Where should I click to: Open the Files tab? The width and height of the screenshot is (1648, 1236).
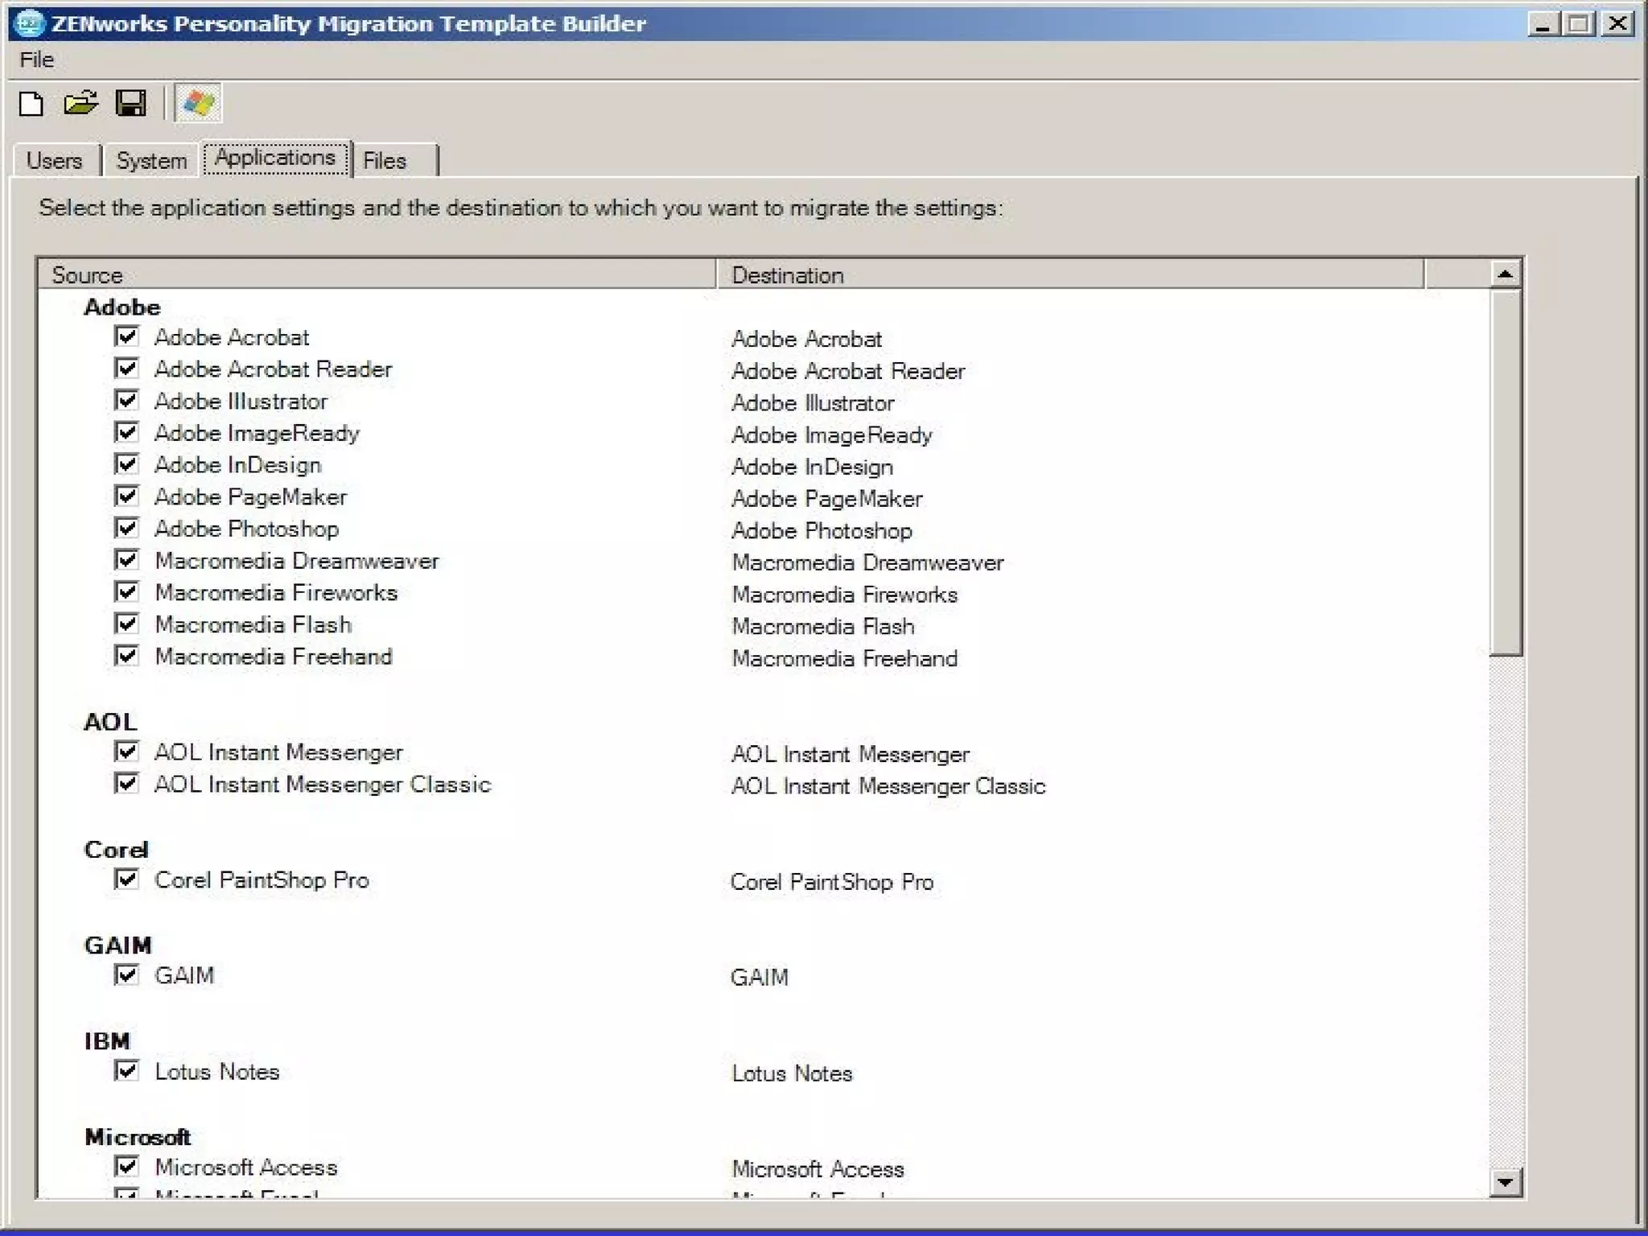click(x=385, y=160)
